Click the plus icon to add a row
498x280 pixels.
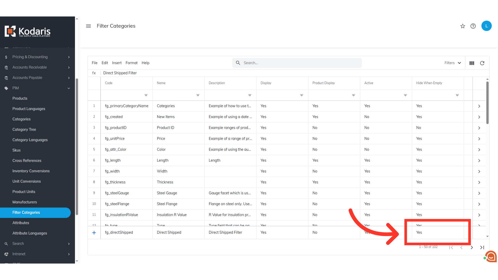tap(94, 233)
